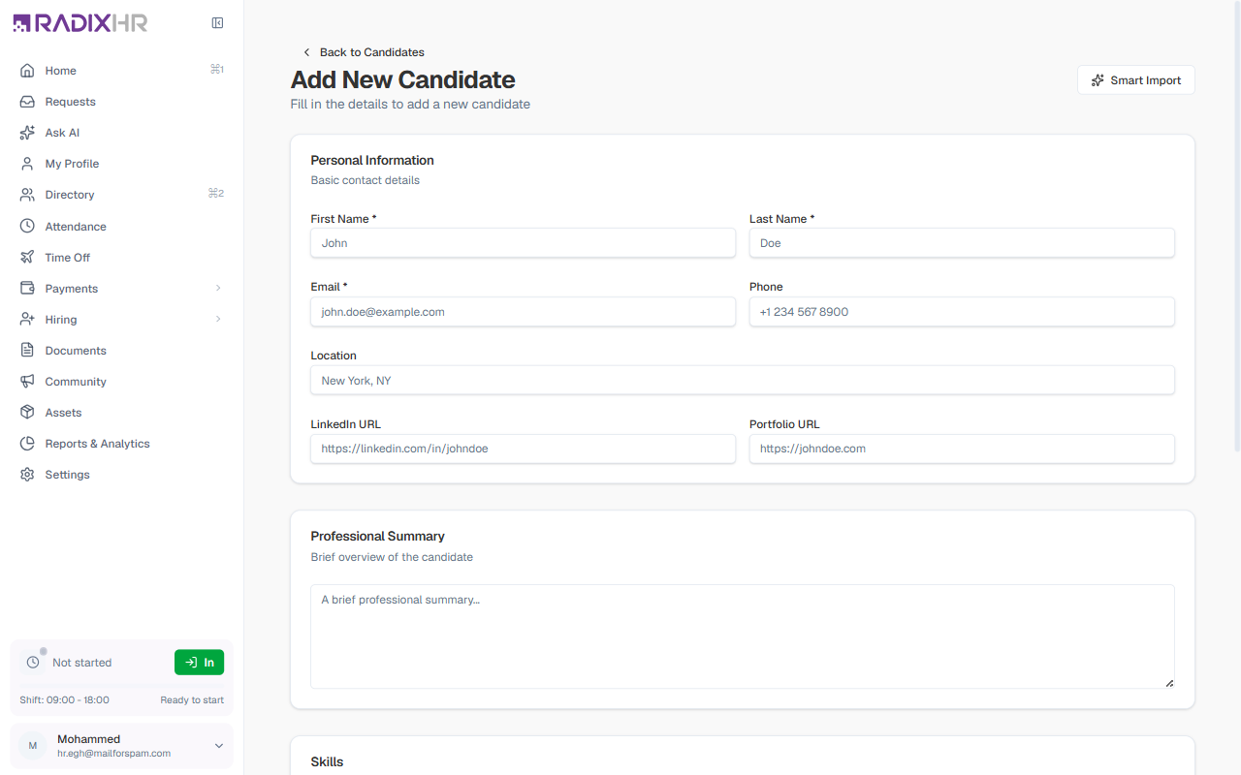Expand the Hiring submenu chevron

click(x=218, y=320)
